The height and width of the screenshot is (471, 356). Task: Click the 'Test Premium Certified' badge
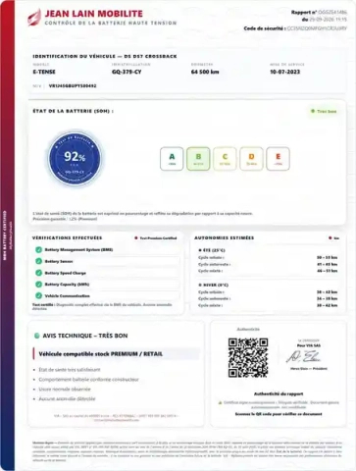point(156,238)
